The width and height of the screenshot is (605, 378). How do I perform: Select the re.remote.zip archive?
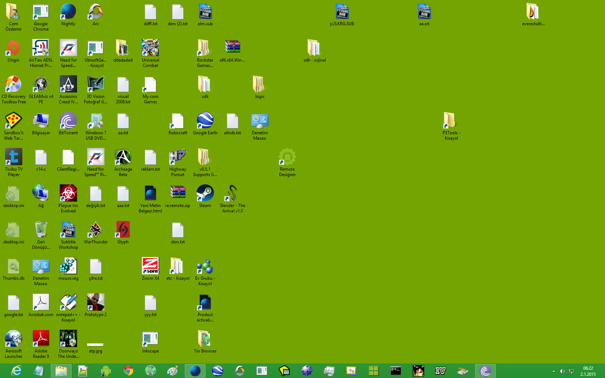[x=178, y=197]
